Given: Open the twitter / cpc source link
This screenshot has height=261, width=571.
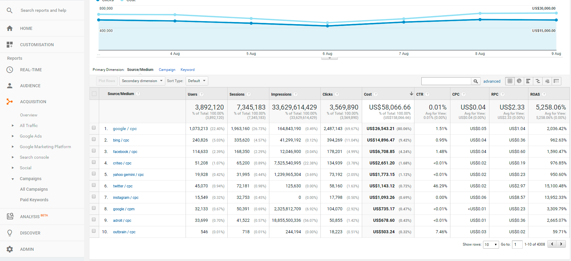Looking at the screenshot, I should coord(123,186).
